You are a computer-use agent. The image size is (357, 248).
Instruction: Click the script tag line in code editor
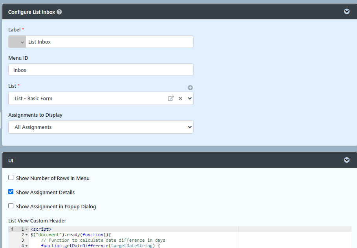41,229
